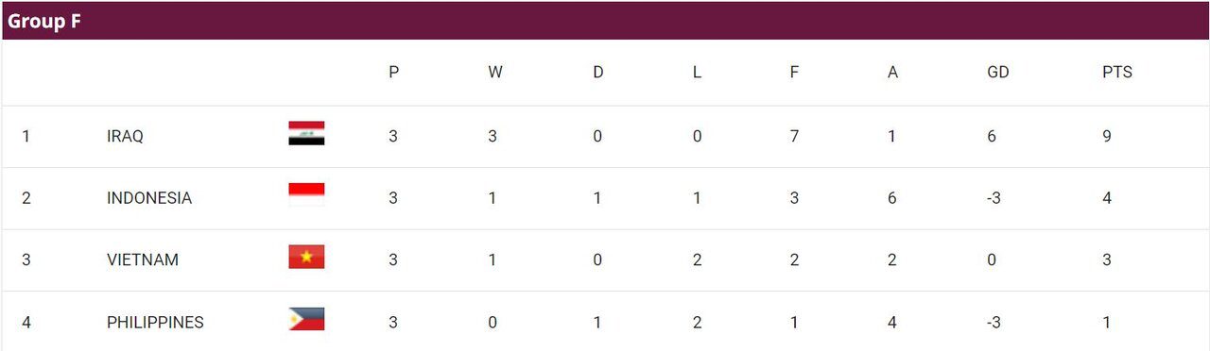
Task: Click Indonesia's goal difference -3
Action: point(993,198)
